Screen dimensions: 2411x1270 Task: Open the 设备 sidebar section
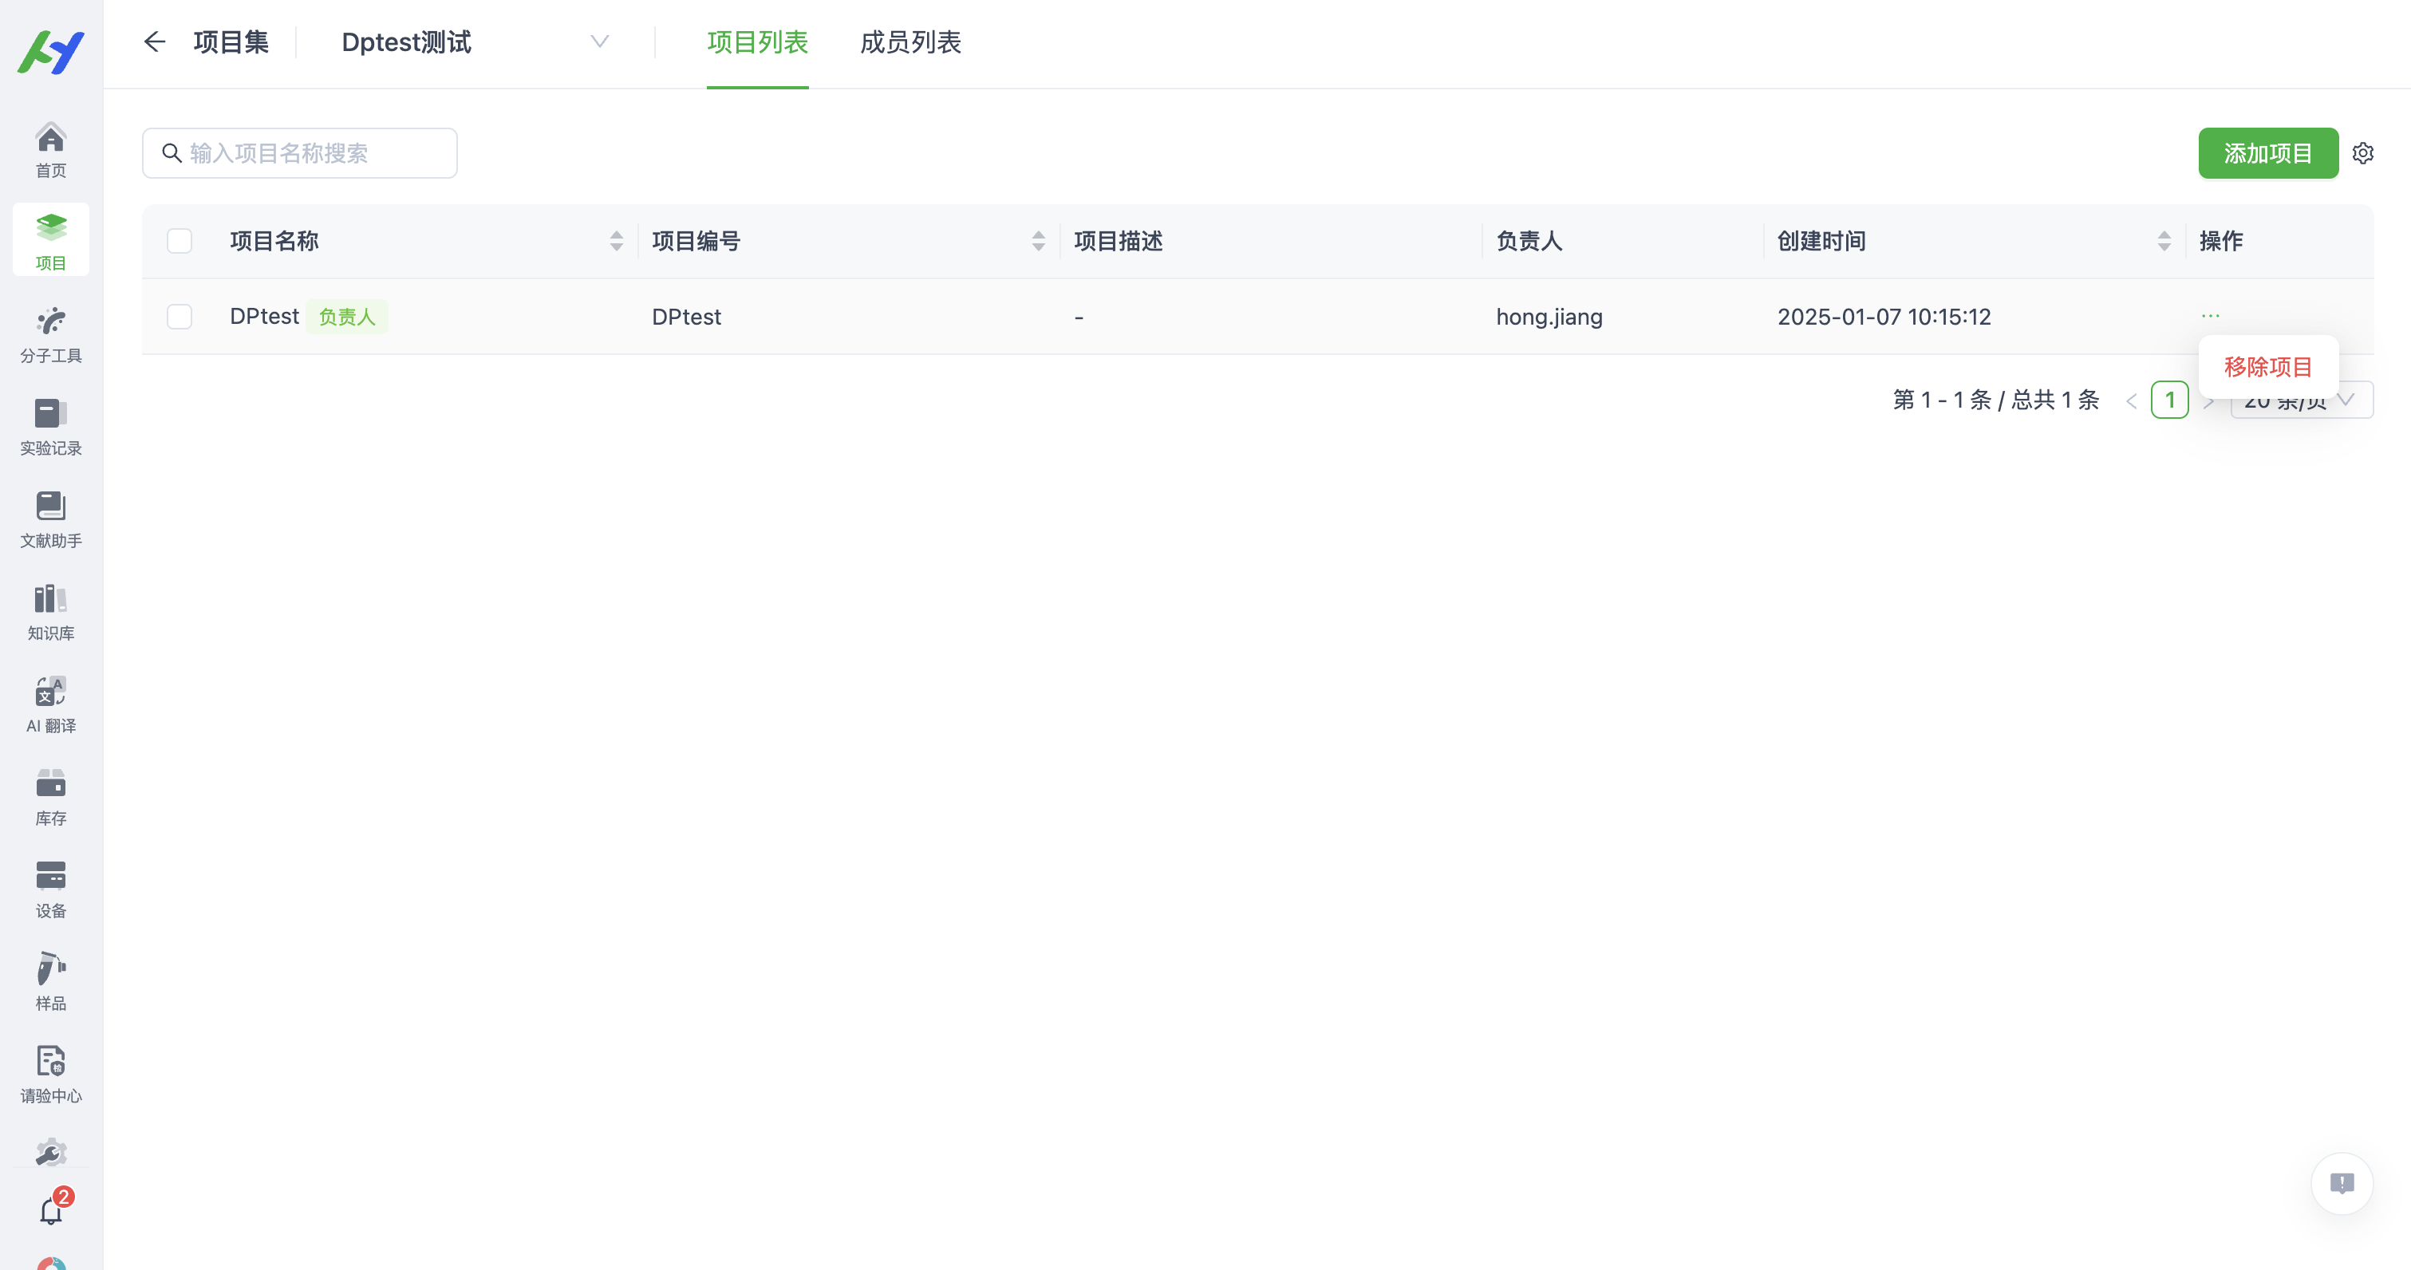[50, 889]
